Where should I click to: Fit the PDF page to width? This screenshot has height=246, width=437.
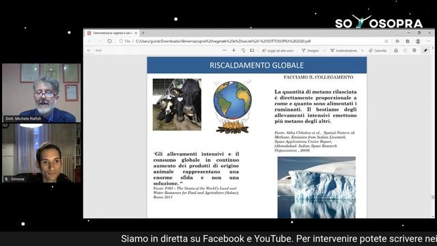click(252, 51)
